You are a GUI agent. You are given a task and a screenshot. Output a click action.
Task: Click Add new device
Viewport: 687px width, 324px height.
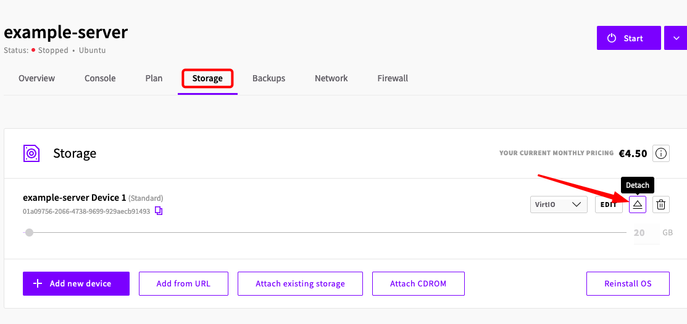tap(77, 284)
